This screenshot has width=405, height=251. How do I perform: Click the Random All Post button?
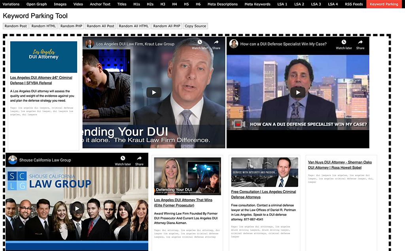coord(100,26)
